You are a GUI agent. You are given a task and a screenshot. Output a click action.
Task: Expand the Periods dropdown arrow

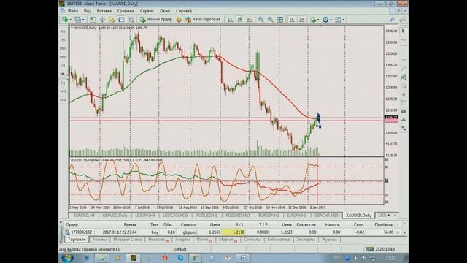[x=331, y=20]
